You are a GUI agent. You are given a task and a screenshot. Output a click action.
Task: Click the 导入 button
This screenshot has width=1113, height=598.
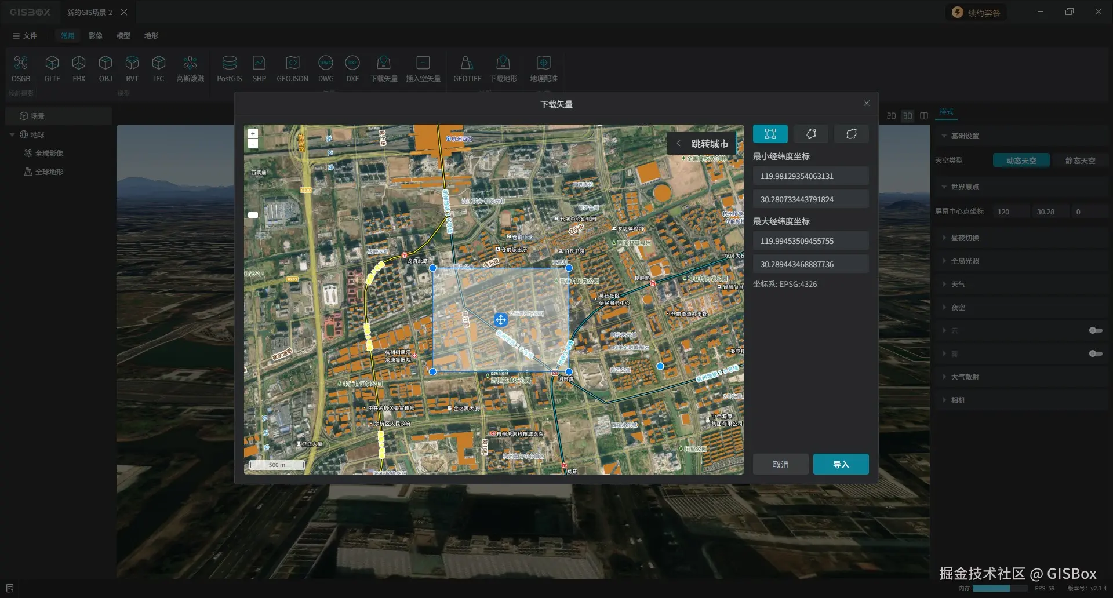click(x=841, y=464)
